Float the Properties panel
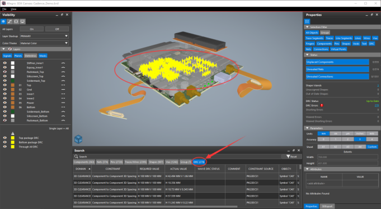Screen dimensions: 381x209 pos(371,15)
